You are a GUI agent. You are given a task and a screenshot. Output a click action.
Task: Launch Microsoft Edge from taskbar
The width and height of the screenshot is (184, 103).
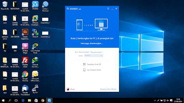pyautogui.click(x=23, y=100)
